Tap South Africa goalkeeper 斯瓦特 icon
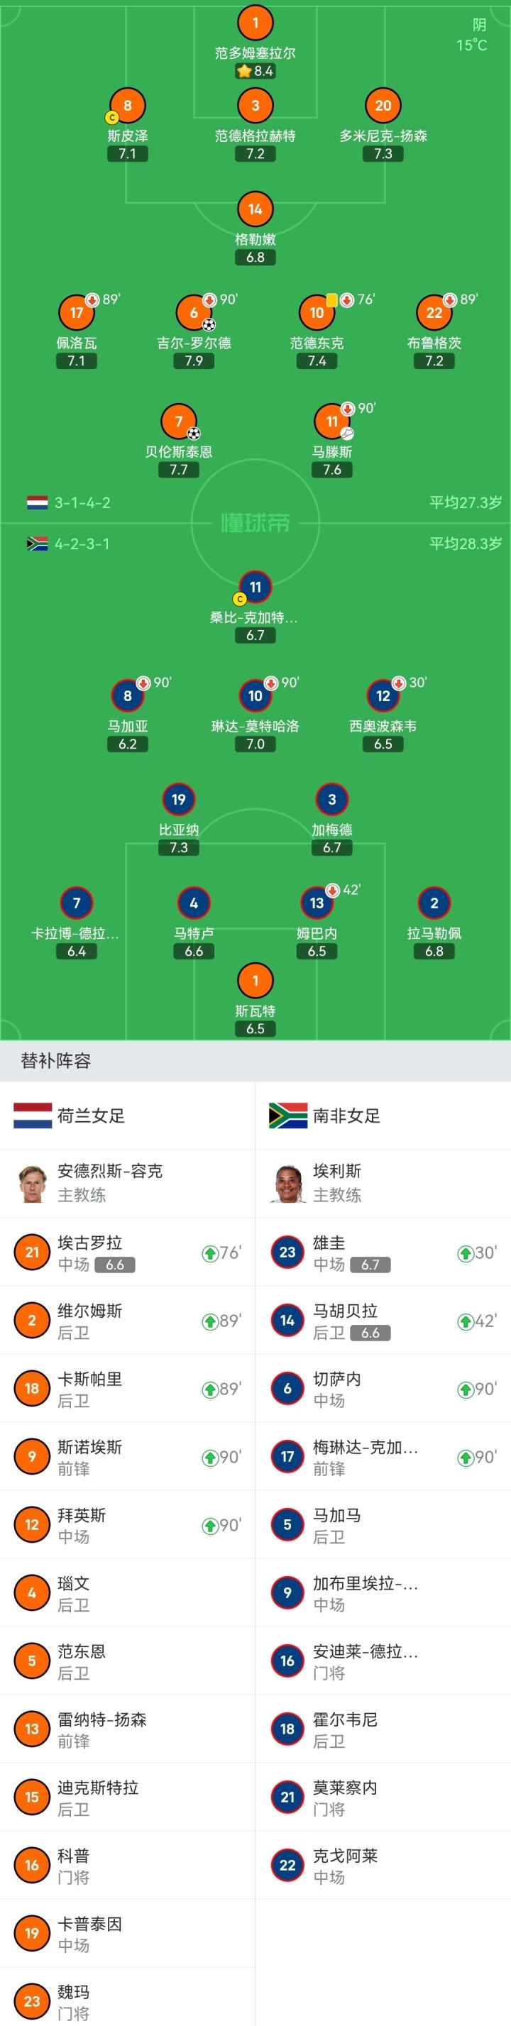511x2026 pixels. (255, 981)
